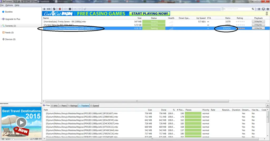Pause the travel ad video player
This screenshot has width=270, height=141.
(x=3, y=139)
